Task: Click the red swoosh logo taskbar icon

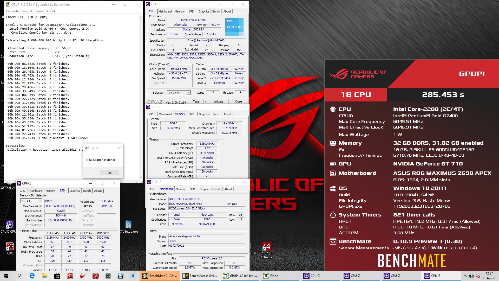Action: (x=83, y=276)
